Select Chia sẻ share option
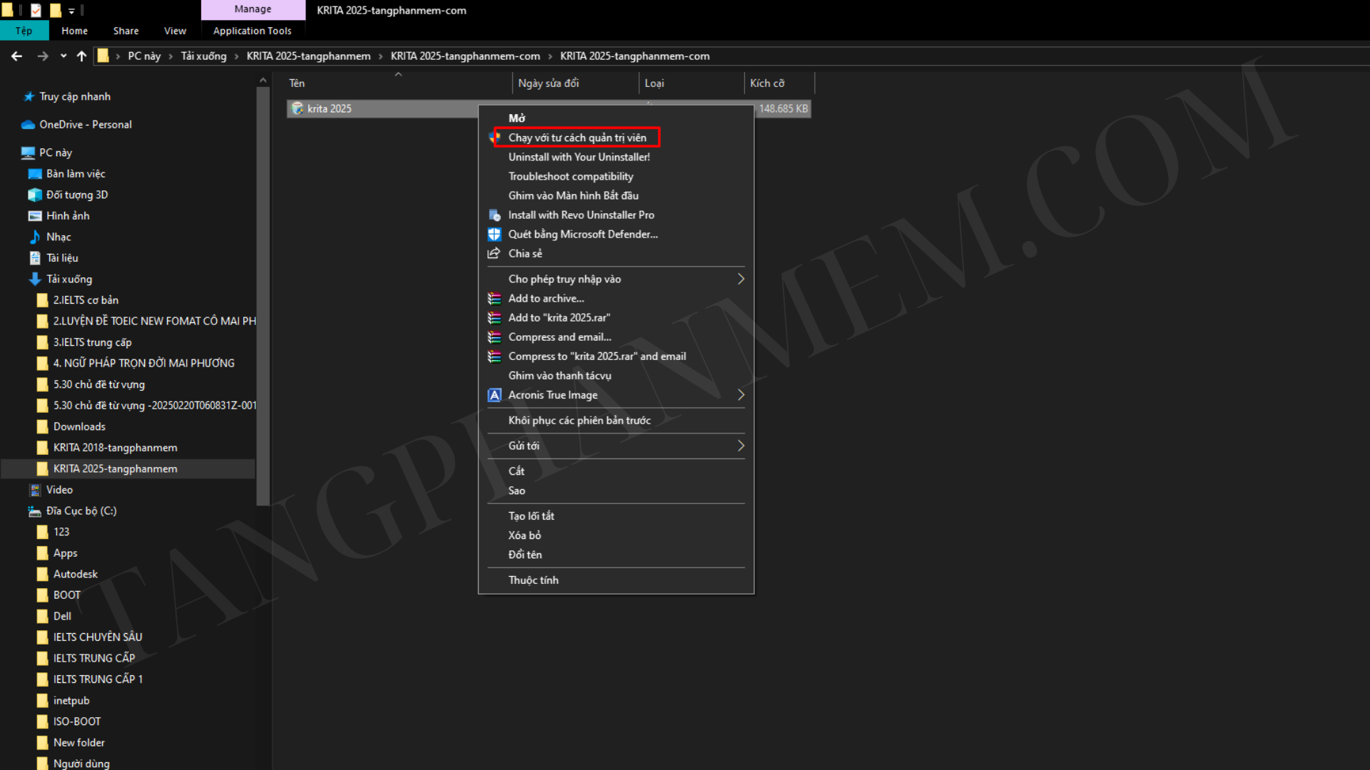 click(524, 253)
